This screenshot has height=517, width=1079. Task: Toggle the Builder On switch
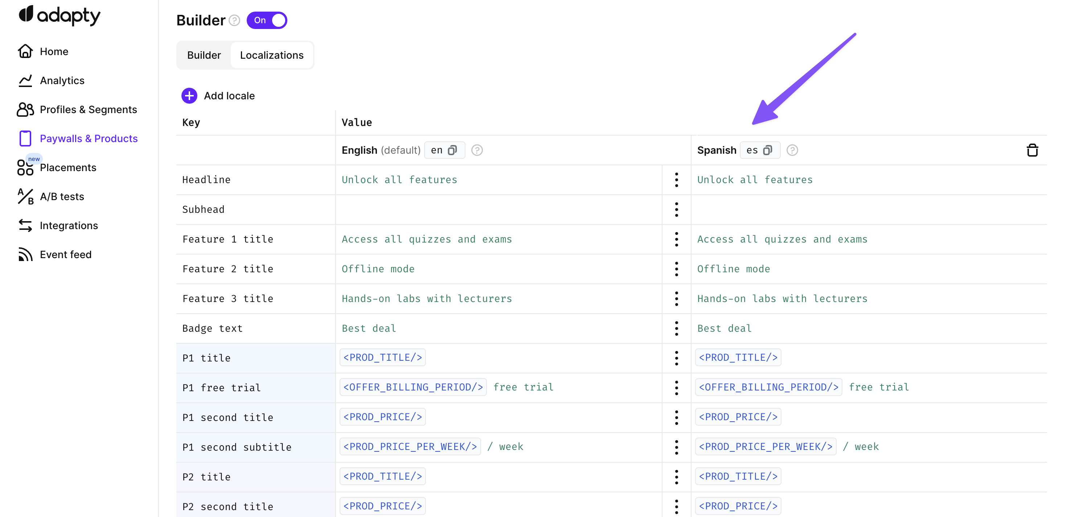click(267, 20)
